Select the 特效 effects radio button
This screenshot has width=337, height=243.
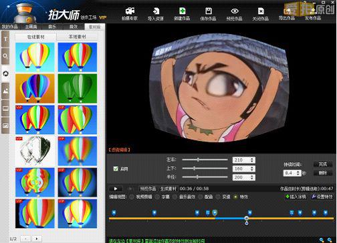(x=235, y=197)
